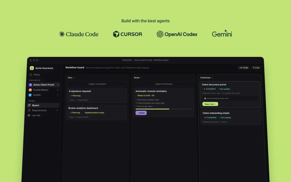This screenshot has height=182, width=291.
Task: Select the Acme Client Portal project
Action: pyautogui.click(x=44, y=85)
